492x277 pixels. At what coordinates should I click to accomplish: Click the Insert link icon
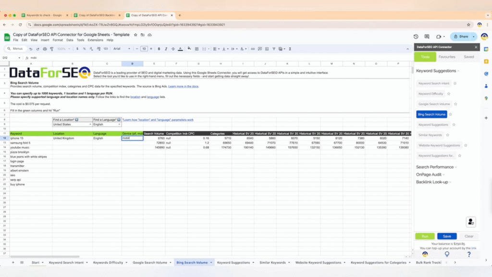pos(253,49)
